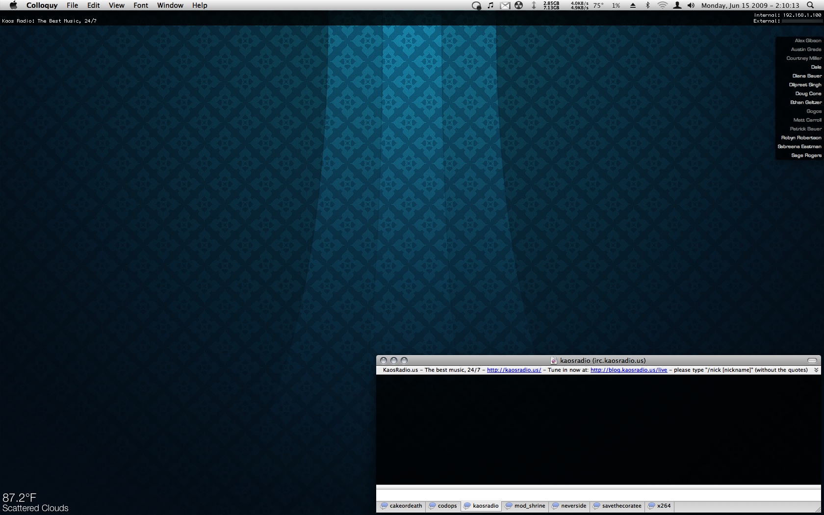
Task: Open the Window menu
Action: coord(170,5)
